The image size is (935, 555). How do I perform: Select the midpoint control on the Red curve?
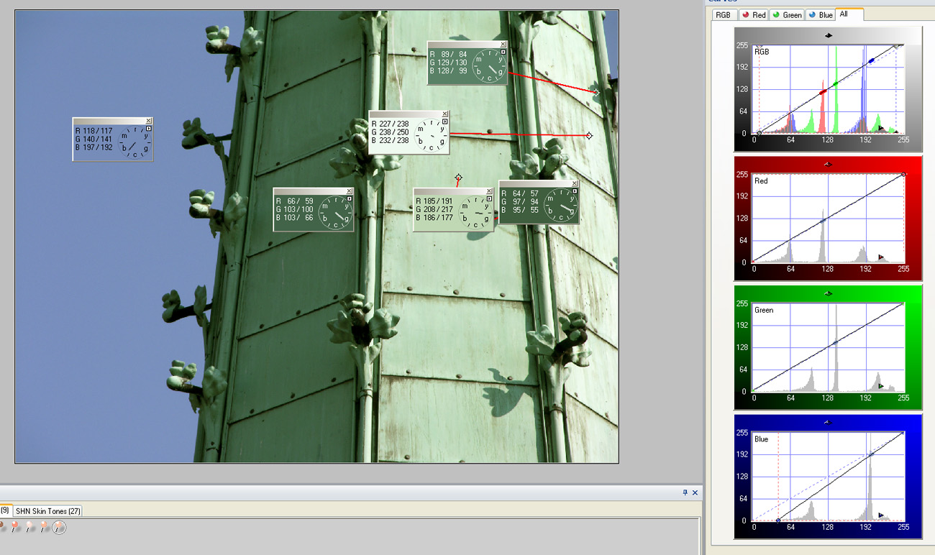pos(823,221)
